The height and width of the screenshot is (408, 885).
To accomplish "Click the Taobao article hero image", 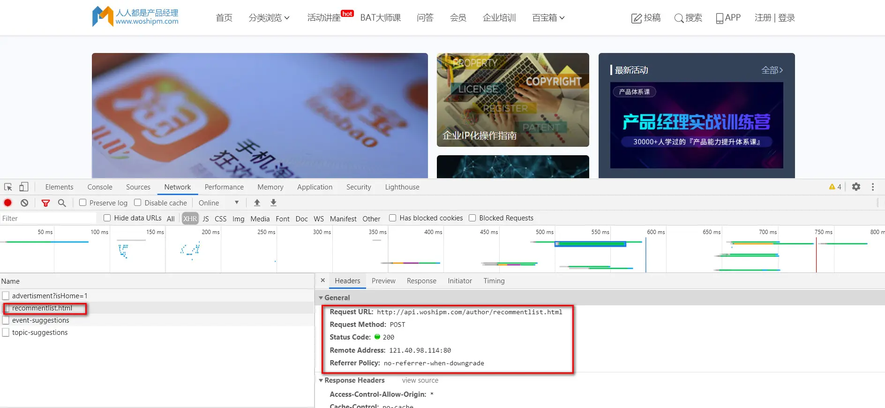I will coord(260,115).
